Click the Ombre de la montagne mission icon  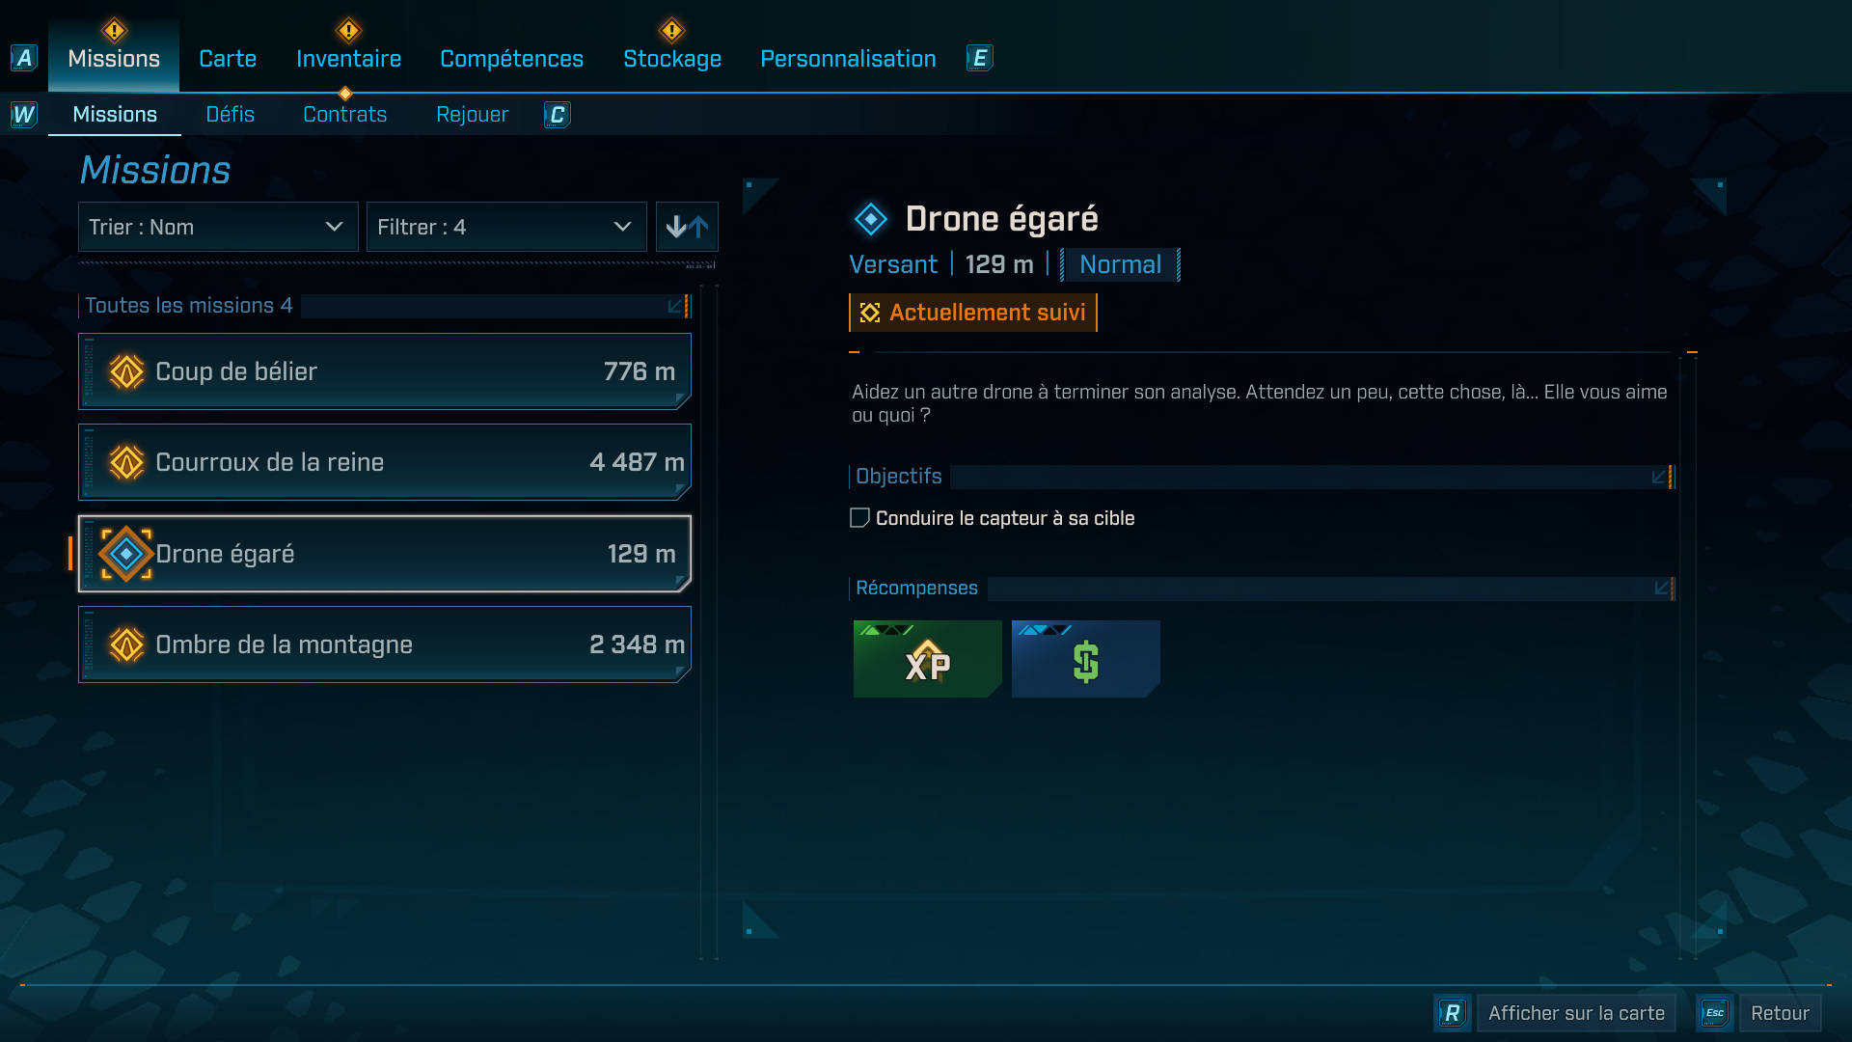[x=126, y=644]
